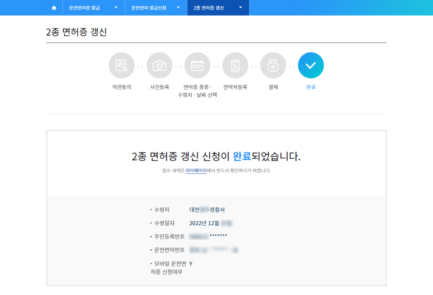The width and height of the screenshot is (433, 295).
Task: Click the 약관동의 step label
Action: 121,87
